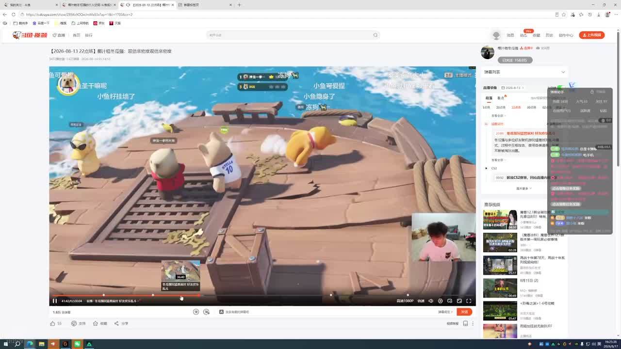Screen dimensions: 621x349
Task: Play the 魔兽12.1 recommended video thumbnail
Action: pyautogui.click(x=500, y=220)
